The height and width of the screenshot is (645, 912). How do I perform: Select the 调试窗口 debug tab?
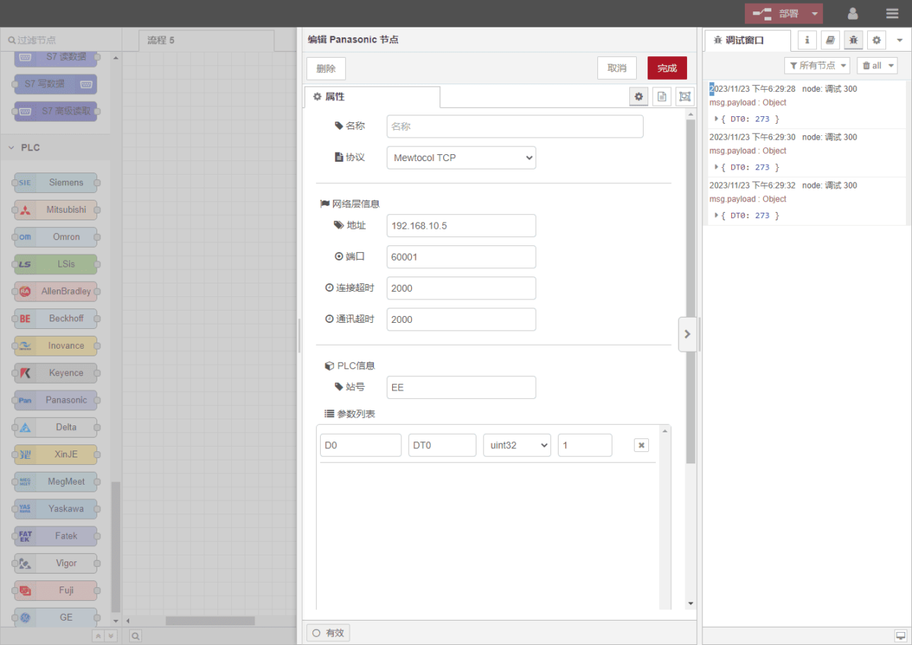pos(746,40)
